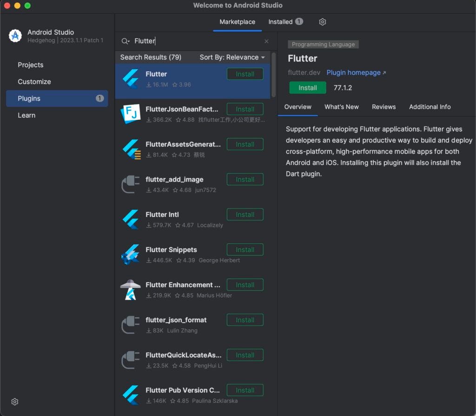Open the Flutter Plugin homepage link
This screenshot has height=416, width=476.
point(353,72)
